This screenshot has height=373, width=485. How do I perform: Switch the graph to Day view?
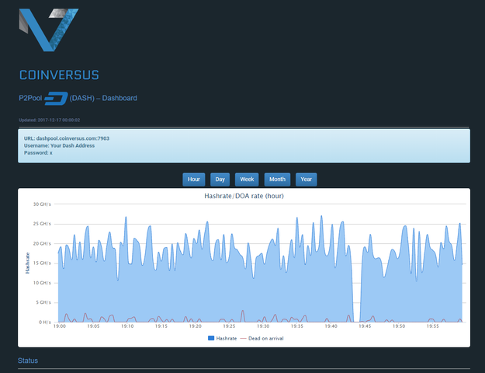(220, 180)
